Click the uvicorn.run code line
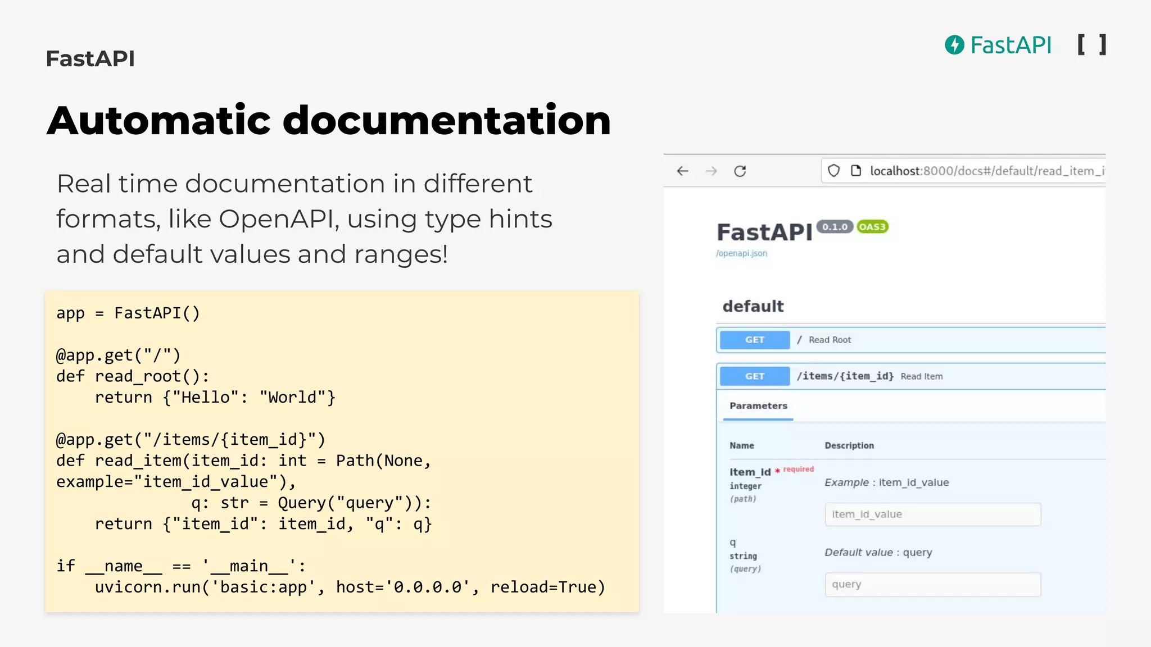The height and width of the screenshot is (647, 1151). point(350,587)
